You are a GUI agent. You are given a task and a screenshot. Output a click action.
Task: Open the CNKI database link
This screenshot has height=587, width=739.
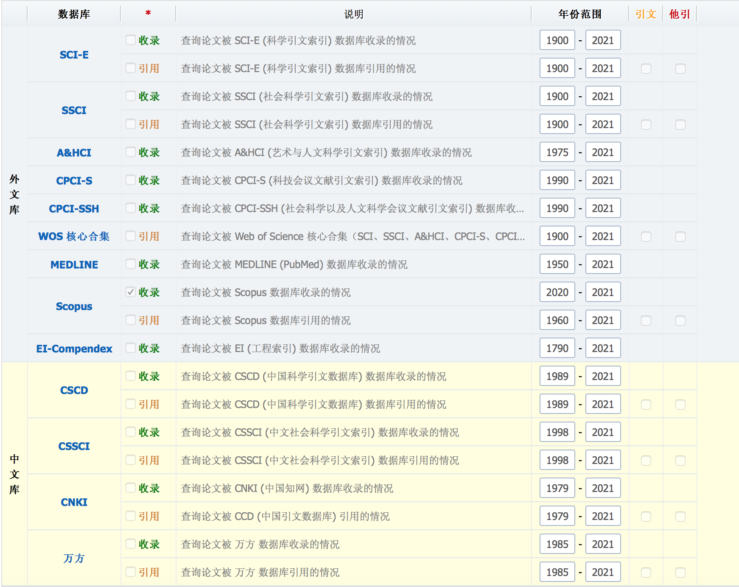[x=74, y=502]
